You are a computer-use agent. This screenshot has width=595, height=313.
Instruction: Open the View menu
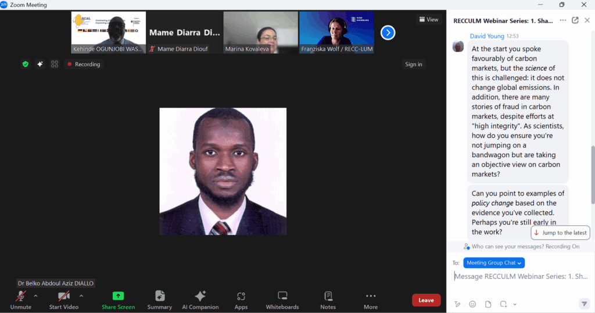[x=428, y=19]
